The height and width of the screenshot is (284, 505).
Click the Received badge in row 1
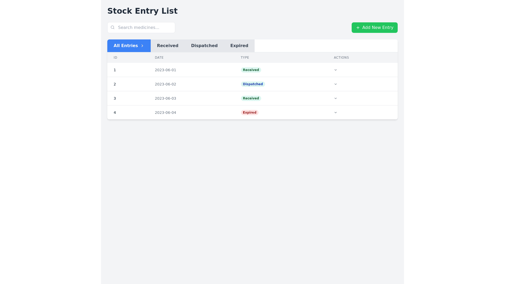point(251,70)
